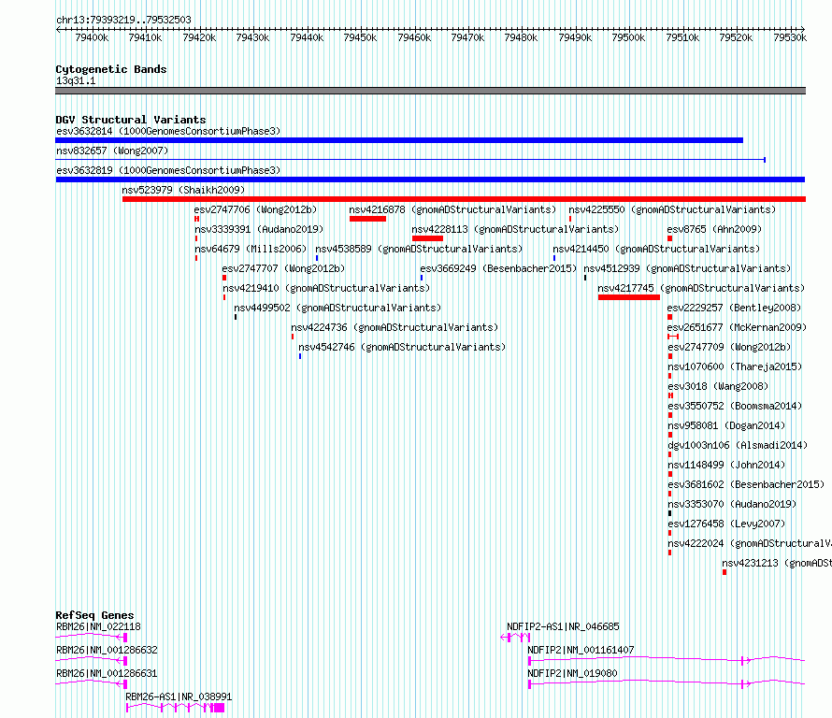Screen dimensions: 832x718
Task: Click the DGV Structural Variants track title
Action: click(x=131, y=120)
